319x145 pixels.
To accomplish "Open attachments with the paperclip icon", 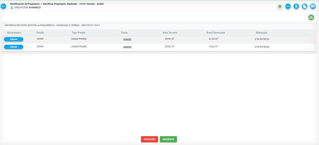I will 296,6.
